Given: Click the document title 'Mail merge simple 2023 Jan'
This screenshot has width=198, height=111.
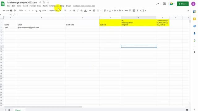Looking at the screenshot, I should click(22, 2).
